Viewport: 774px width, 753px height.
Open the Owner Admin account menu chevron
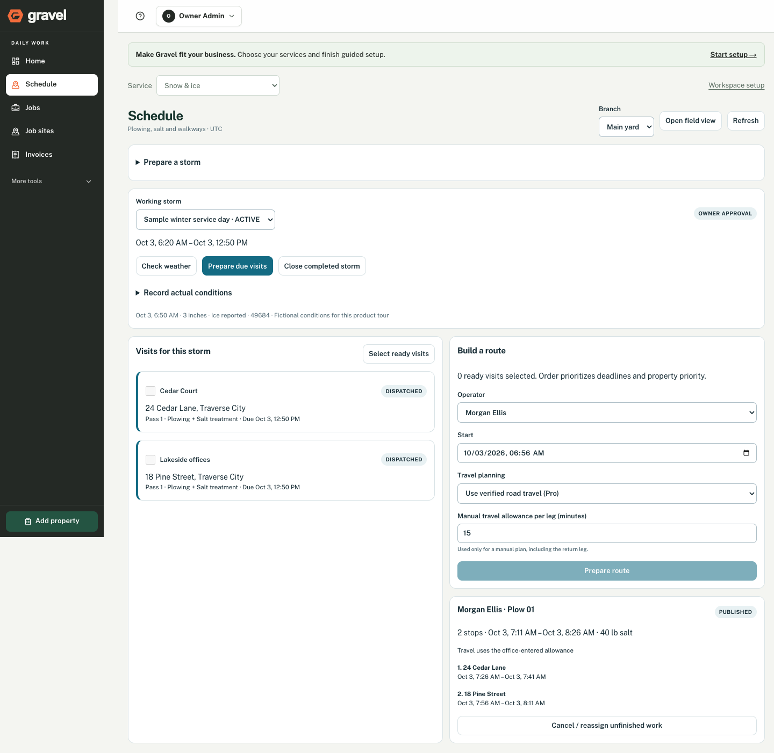[x=232, y=16]
